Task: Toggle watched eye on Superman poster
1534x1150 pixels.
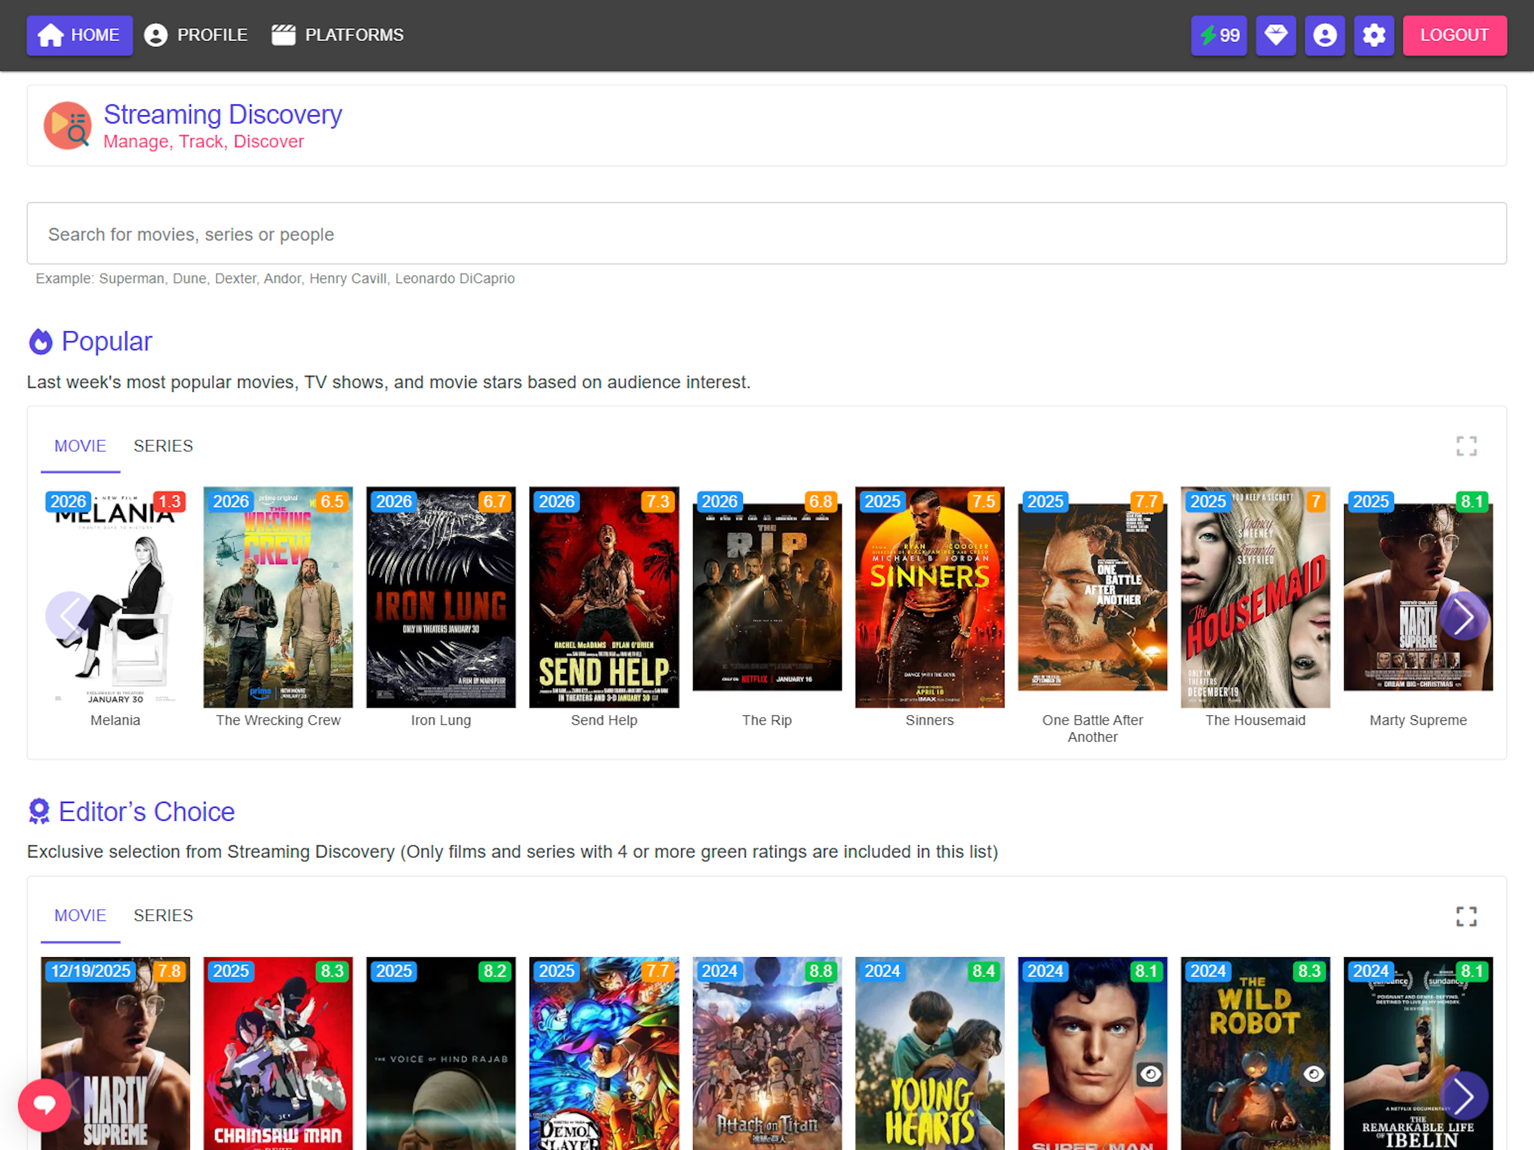Action: (1150, 1074)
